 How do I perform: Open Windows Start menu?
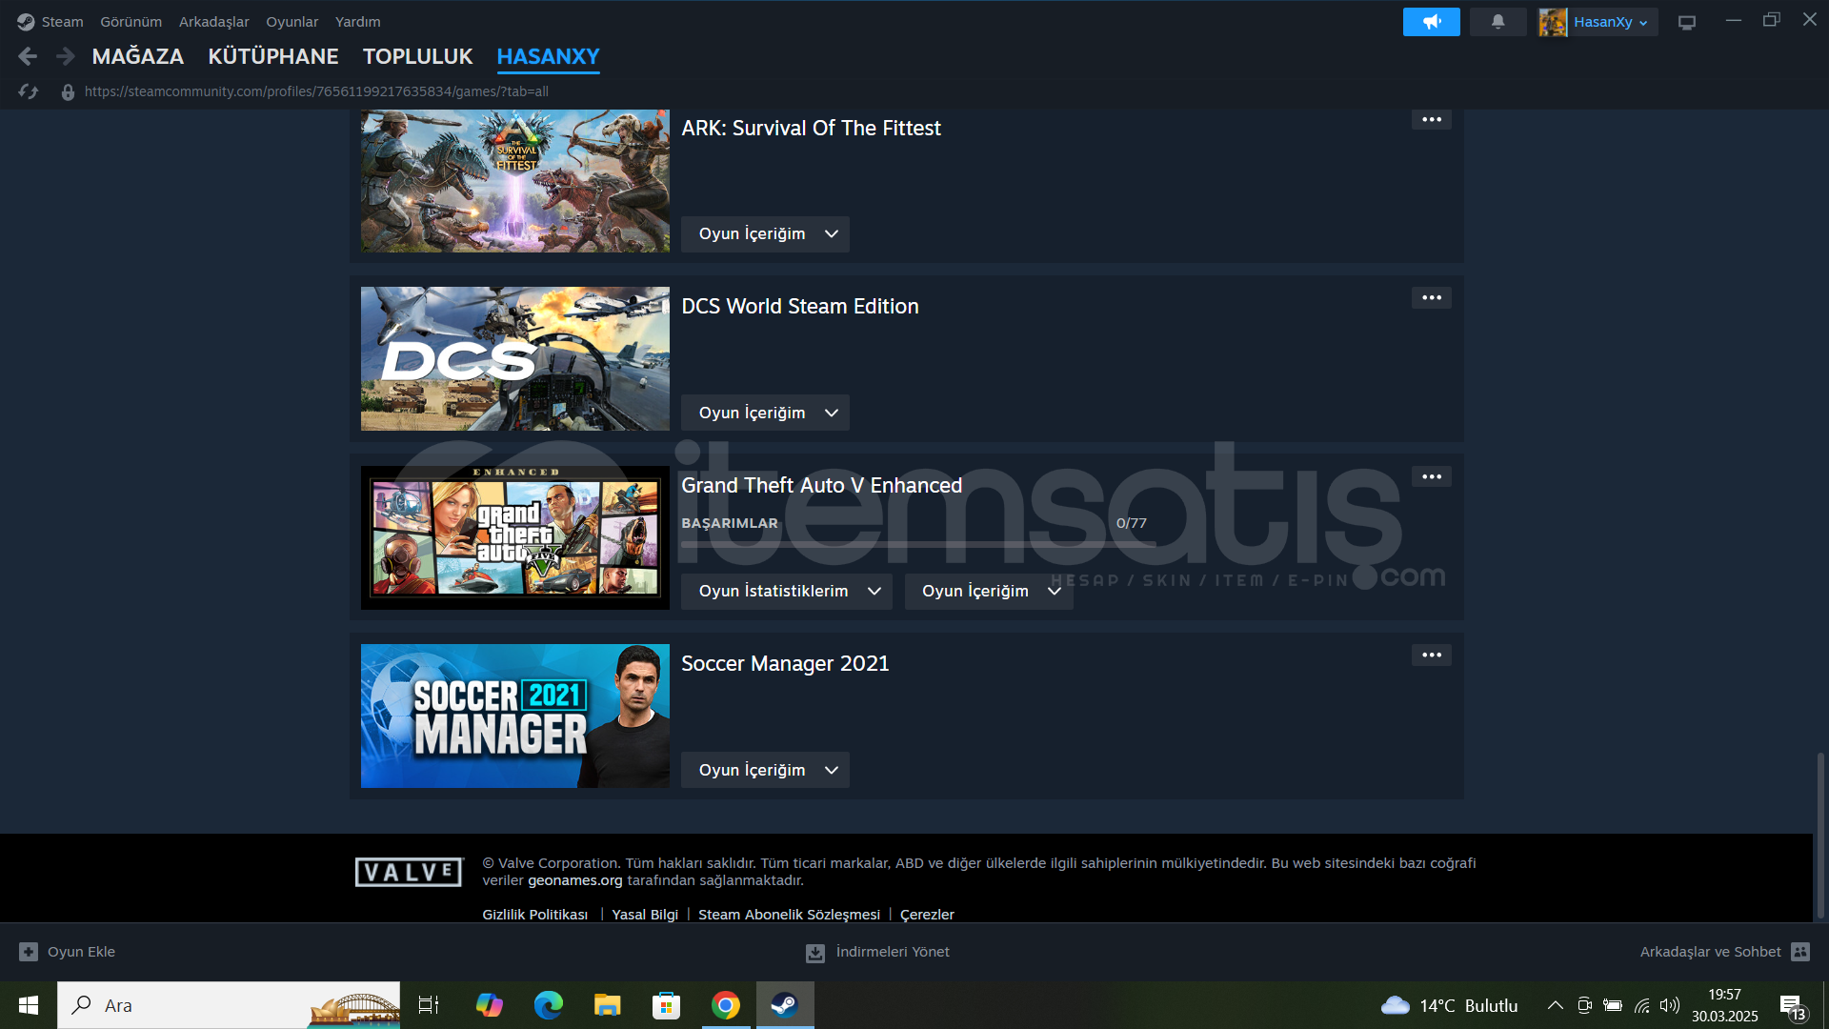[x=29, y=1005]
